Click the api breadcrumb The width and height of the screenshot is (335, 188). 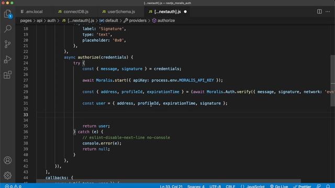tap(40, 20)
